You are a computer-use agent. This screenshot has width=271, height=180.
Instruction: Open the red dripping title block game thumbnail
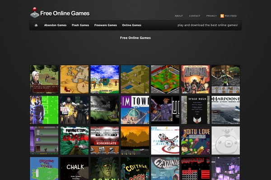(x=196, y=168)
